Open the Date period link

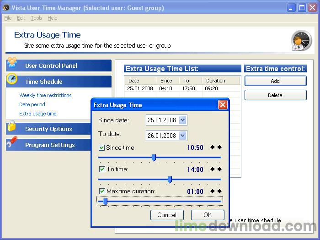[x=32, y=104]
